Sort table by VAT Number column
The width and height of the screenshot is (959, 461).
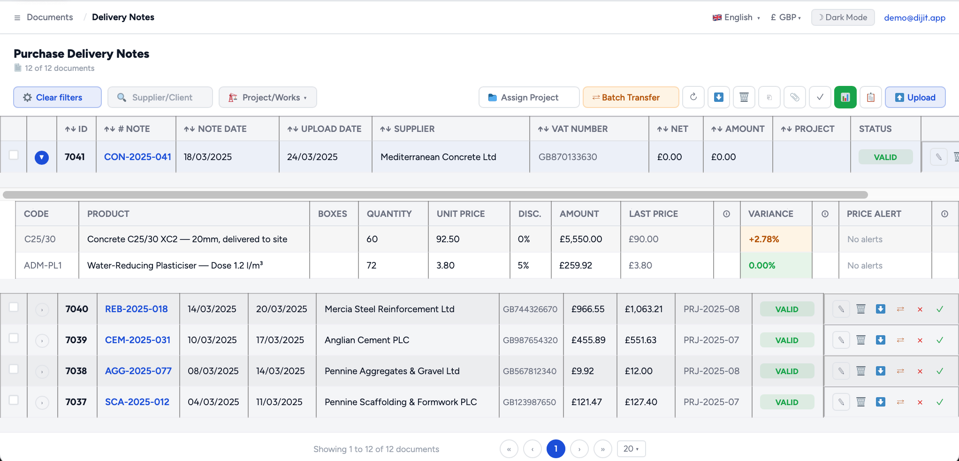572,129
